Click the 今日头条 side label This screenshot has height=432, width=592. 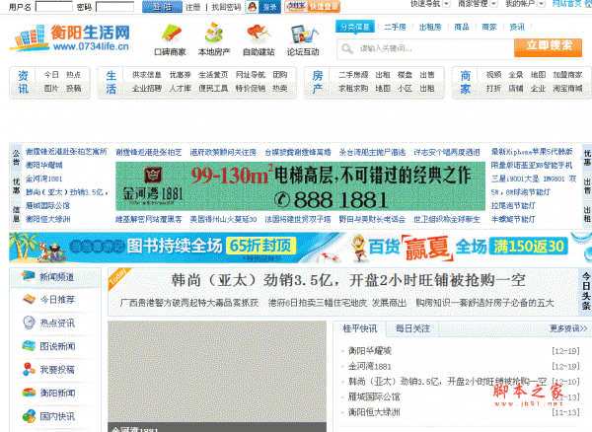tap(586, 291)
